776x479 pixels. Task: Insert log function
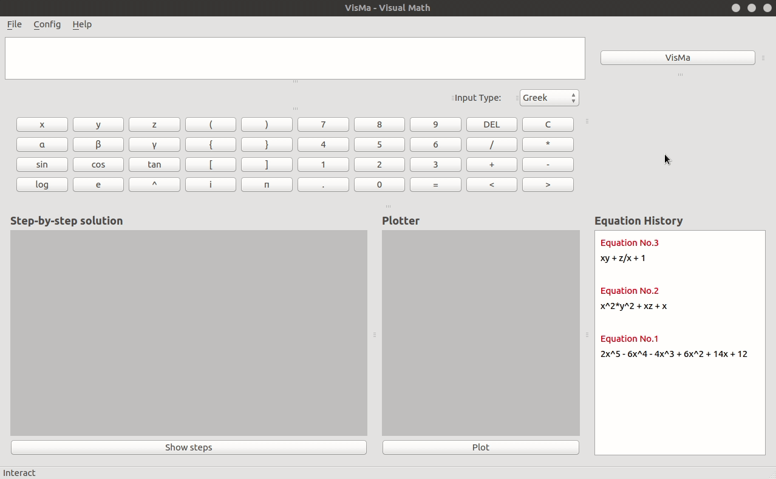pyautogui.click(x=42, y=185)
